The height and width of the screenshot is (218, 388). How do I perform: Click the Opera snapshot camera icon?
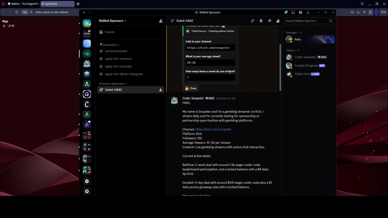point(352,12)
